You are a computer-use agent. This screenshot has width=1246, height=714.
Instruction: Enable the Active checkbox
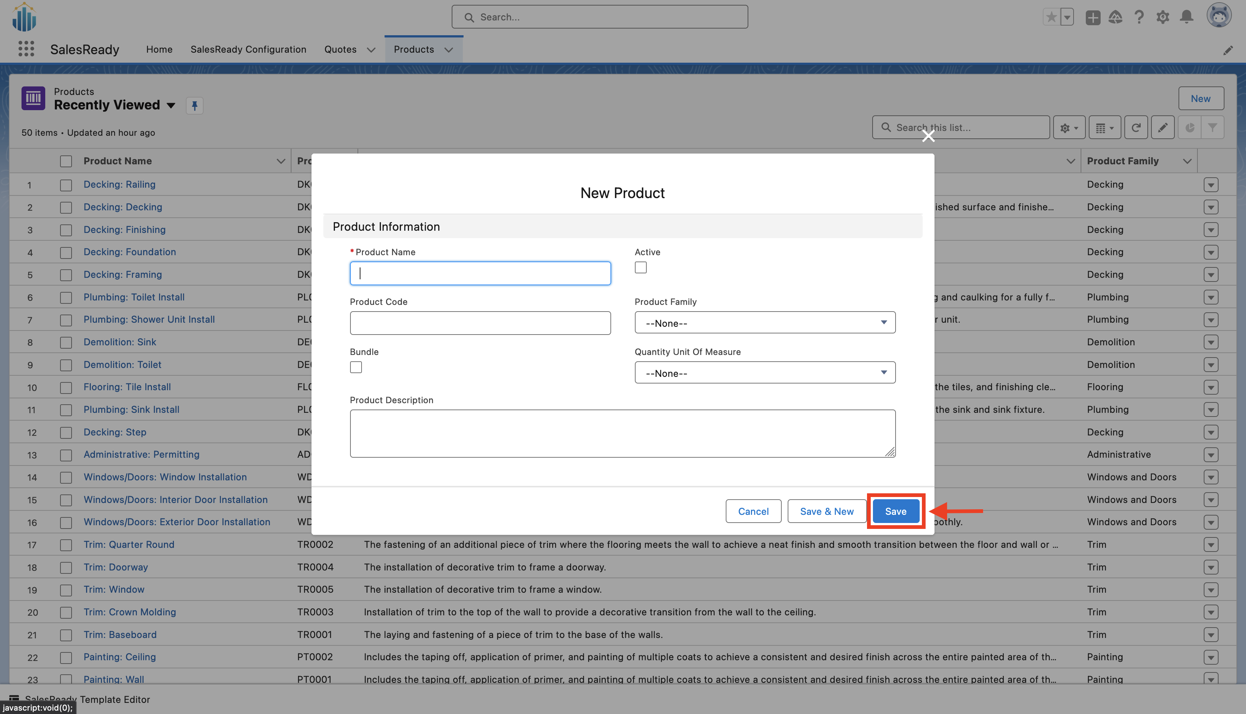(x=640, y=267)
